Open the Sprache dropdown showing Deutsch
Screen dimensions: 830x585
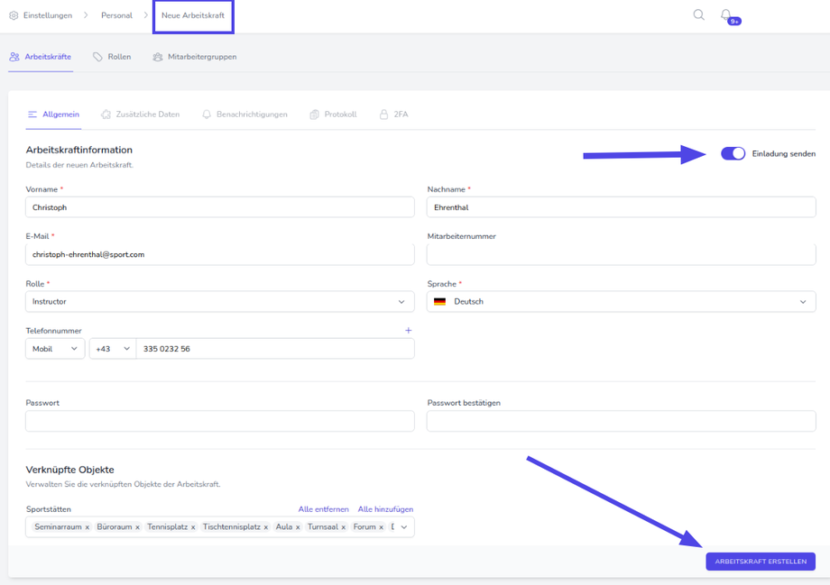[621, 301]
